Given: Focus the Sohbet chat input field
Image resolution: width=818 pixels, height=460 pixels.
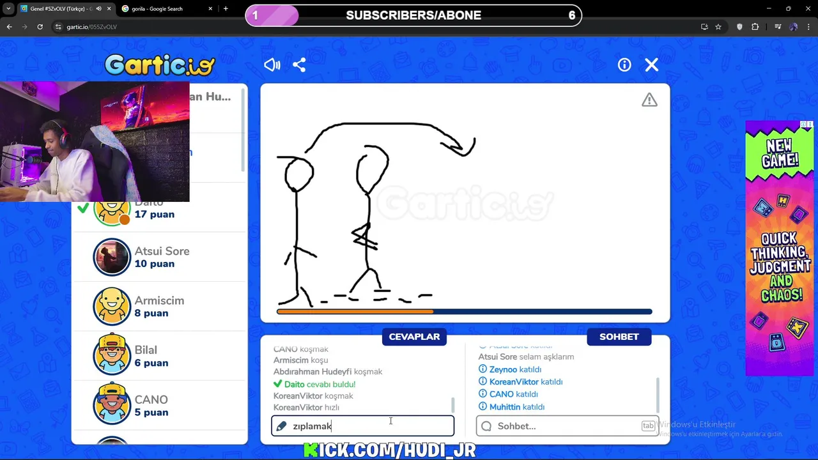Looking at the screenshot, I should [567, 426].
